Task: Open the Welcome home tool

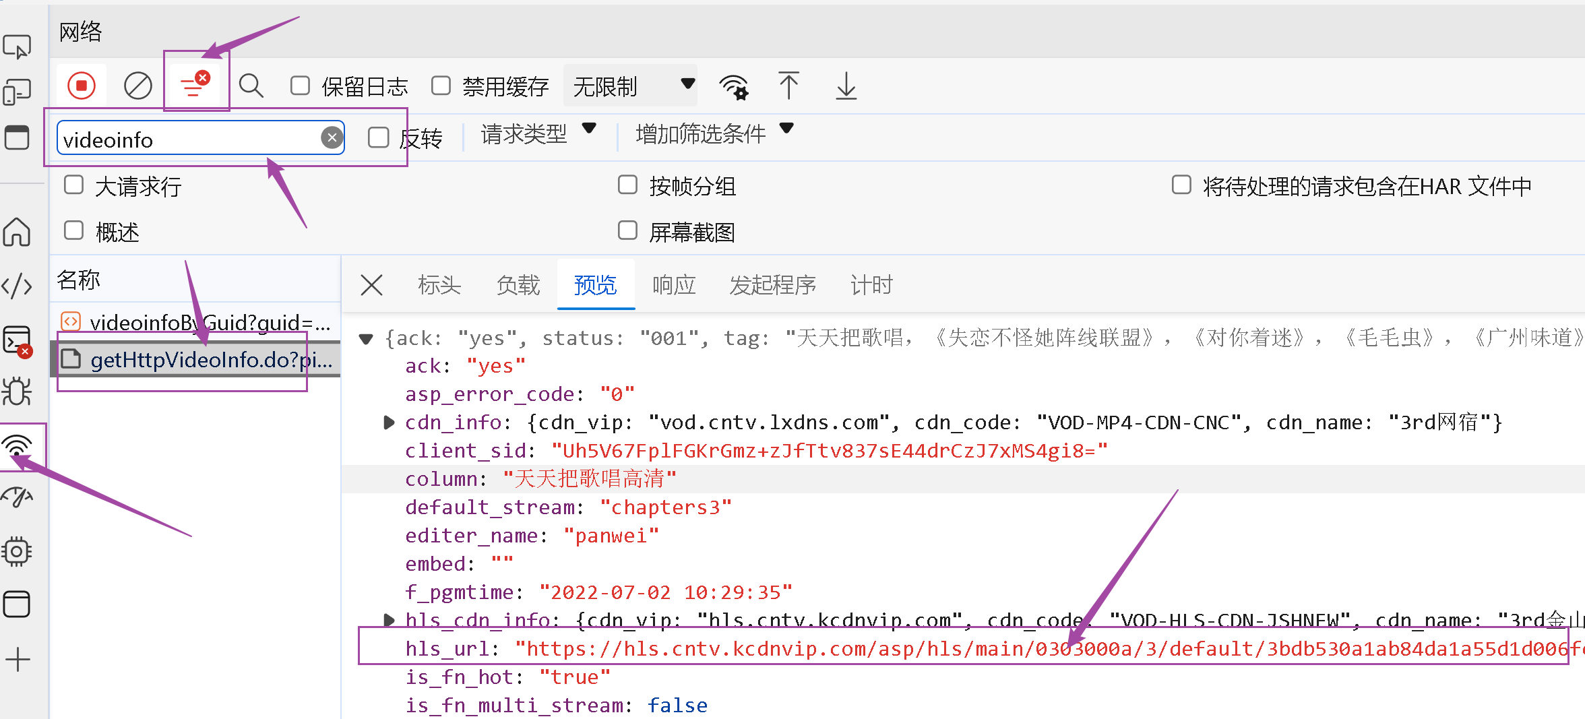Action: (x=17, y=232)
